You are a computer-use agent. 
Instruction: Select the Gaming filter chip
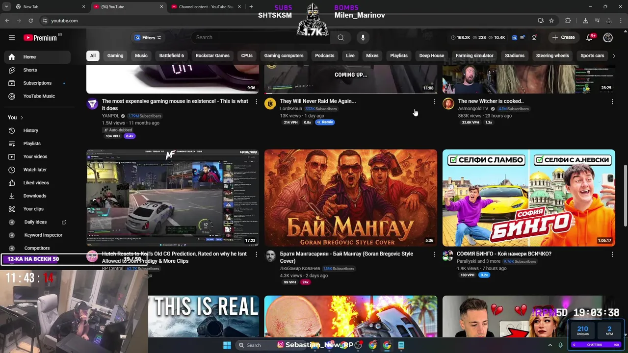coord(115,56)
